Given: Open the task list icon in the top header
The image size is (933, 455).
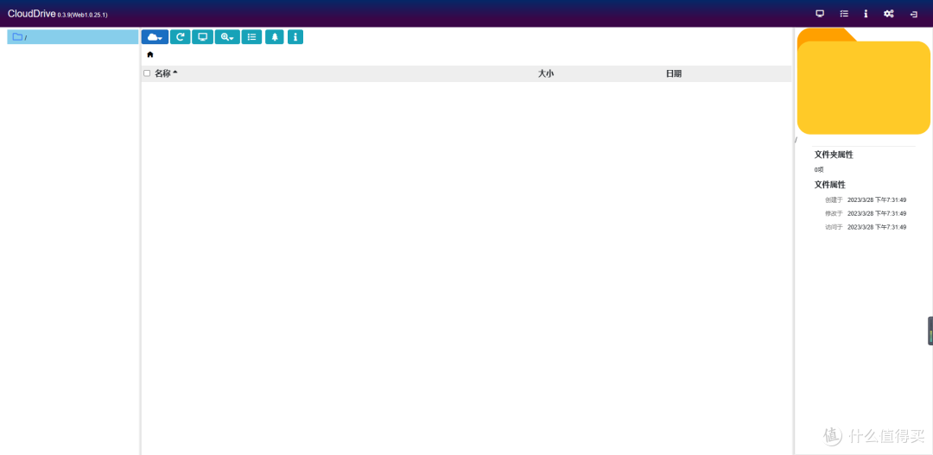Looking at the screenshot, I should click(844, 14).
